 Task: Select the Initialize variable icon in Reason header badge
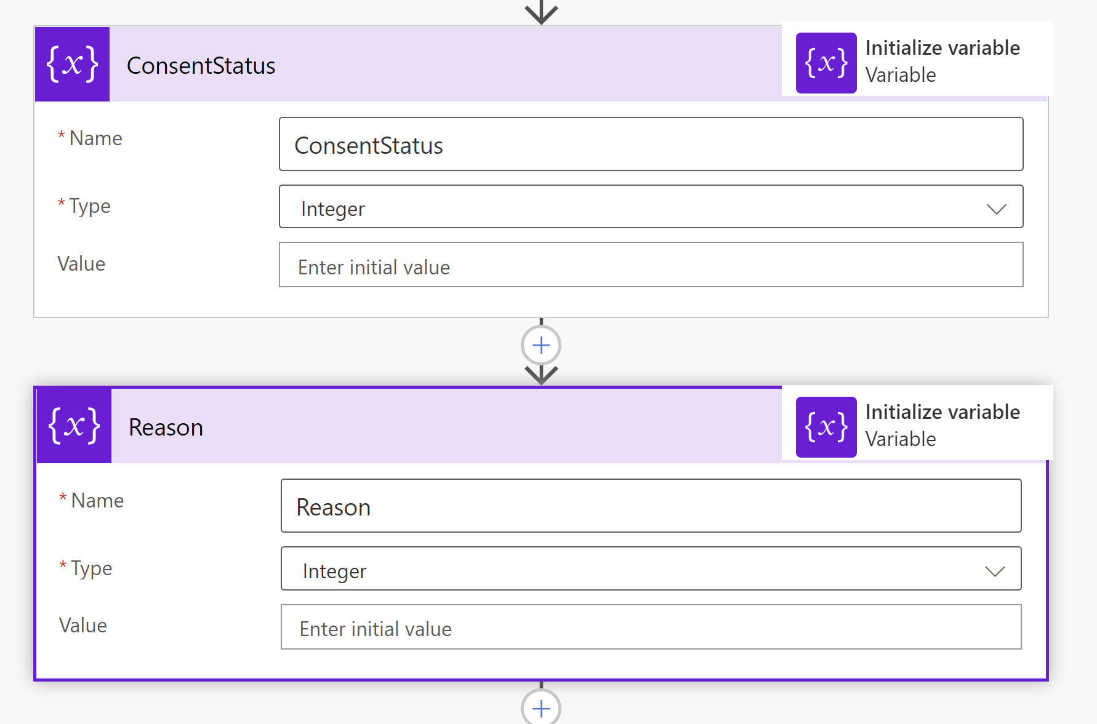pyautogui.click(x=826, y=426)
